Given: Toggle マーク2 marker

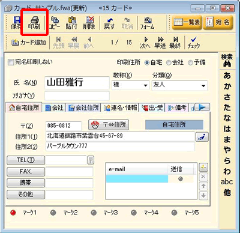Looking at the screenshot, I should (x=53, y=213).
